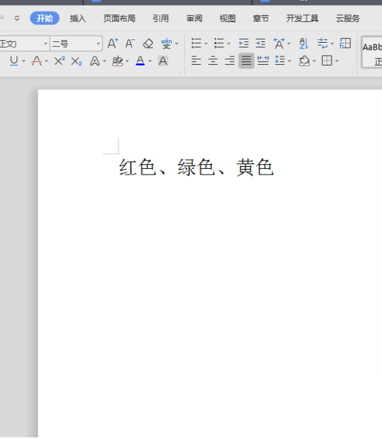This screenshot has width=382, height=438.
Task: Open the 开始 ribbon tab
Action: point(45,19)
